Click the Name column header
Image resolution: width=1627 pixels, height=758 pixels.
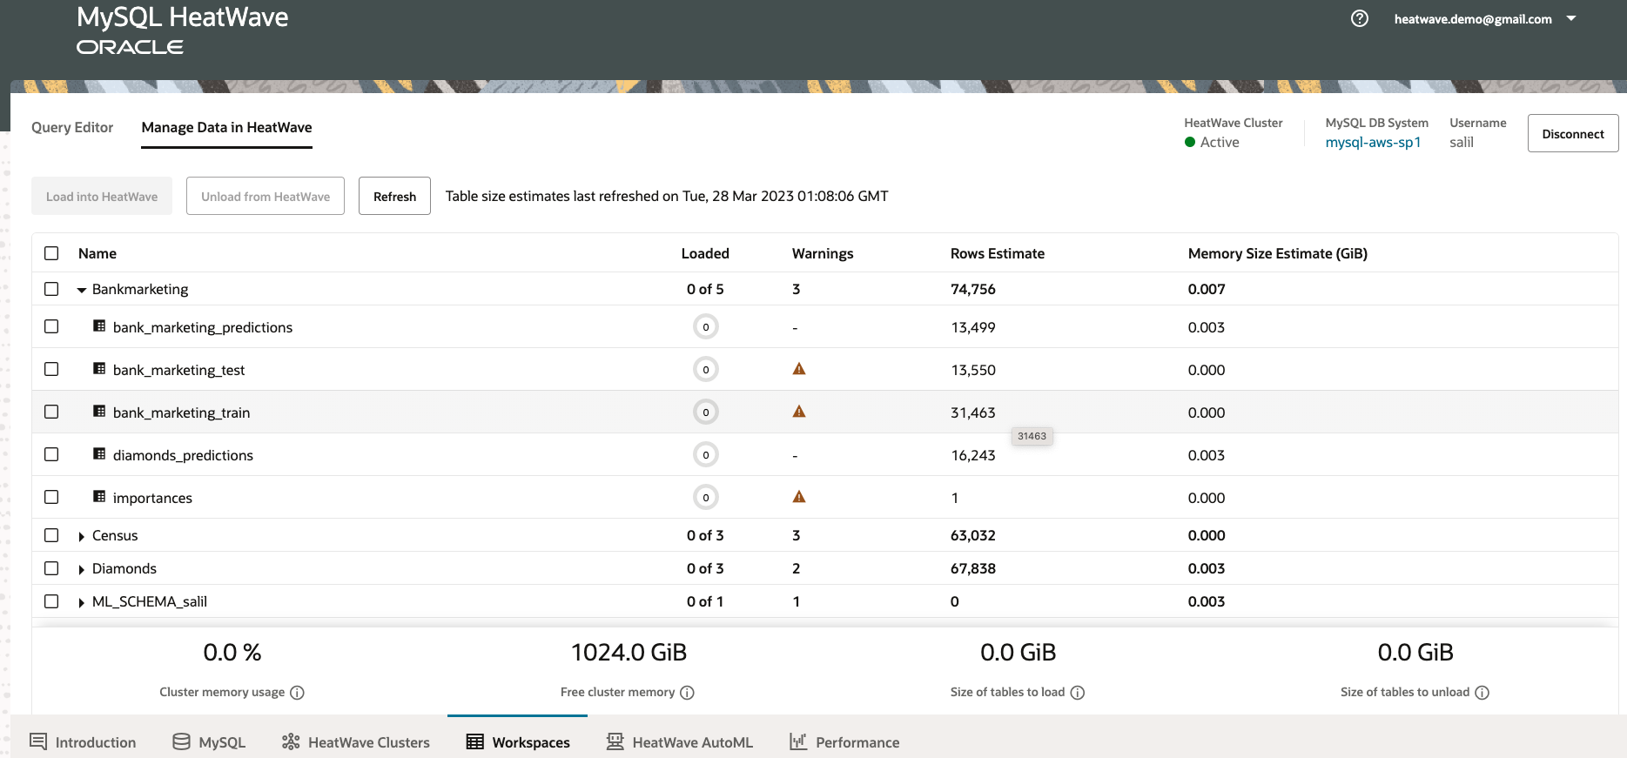point(97,253)
